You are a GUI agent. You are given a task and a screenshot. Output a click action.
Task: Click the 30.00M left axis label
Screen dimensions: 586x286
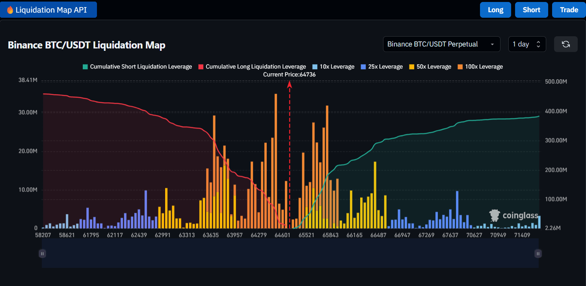pyautogui.click(x=28, y=112)
